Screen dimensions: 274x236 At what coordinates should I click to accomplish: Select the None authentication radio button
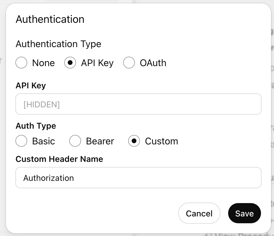21,63
